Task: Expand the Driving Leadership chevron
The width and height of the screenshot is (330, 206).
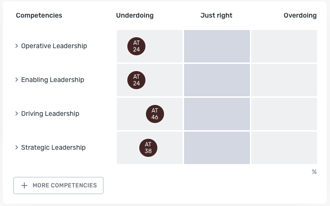Action: pyautogui.click(x=17, y=113)
